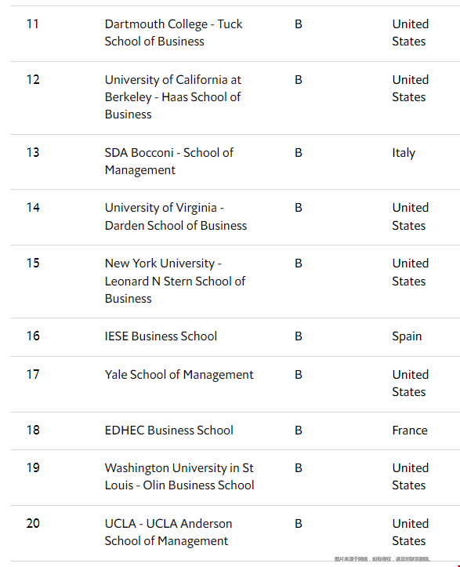Viewport: 460px width, 567px height.
Task: Click New York University Stern School entry
Action: click(175, 281)
